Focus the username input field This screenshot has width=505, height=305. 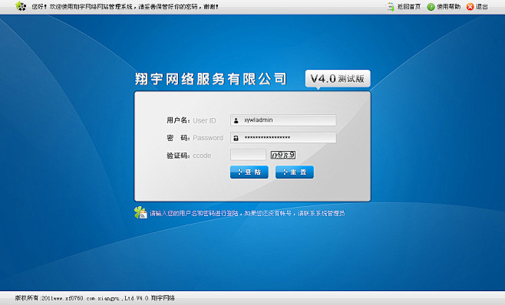(283, 120)
